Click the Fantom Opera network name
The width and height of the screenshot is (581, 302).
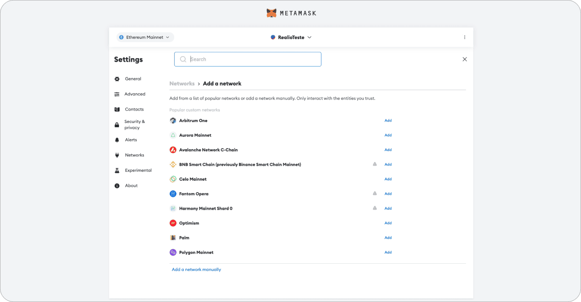click(x=194, y=194)
